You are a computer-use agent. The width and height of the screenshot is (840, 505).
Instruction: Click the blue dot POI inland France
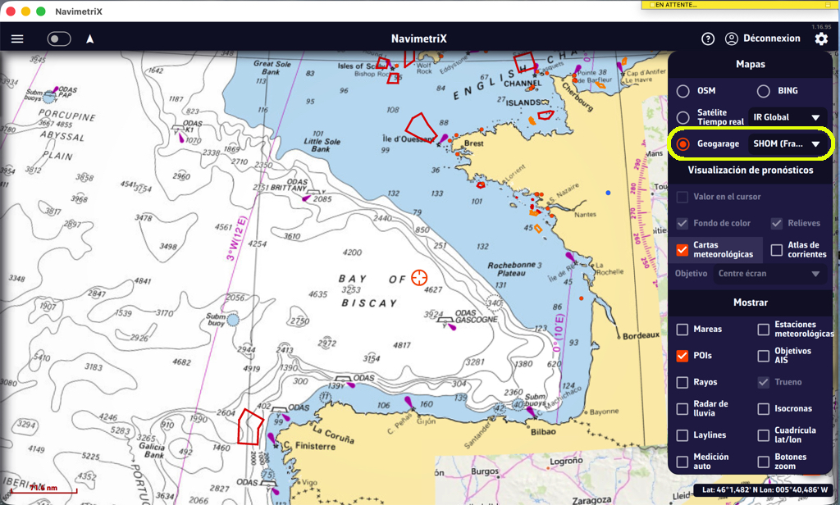click(x=608, y=193)
